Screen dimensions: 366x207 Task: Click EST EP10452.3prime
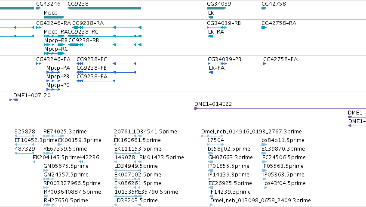pos(36,140)
